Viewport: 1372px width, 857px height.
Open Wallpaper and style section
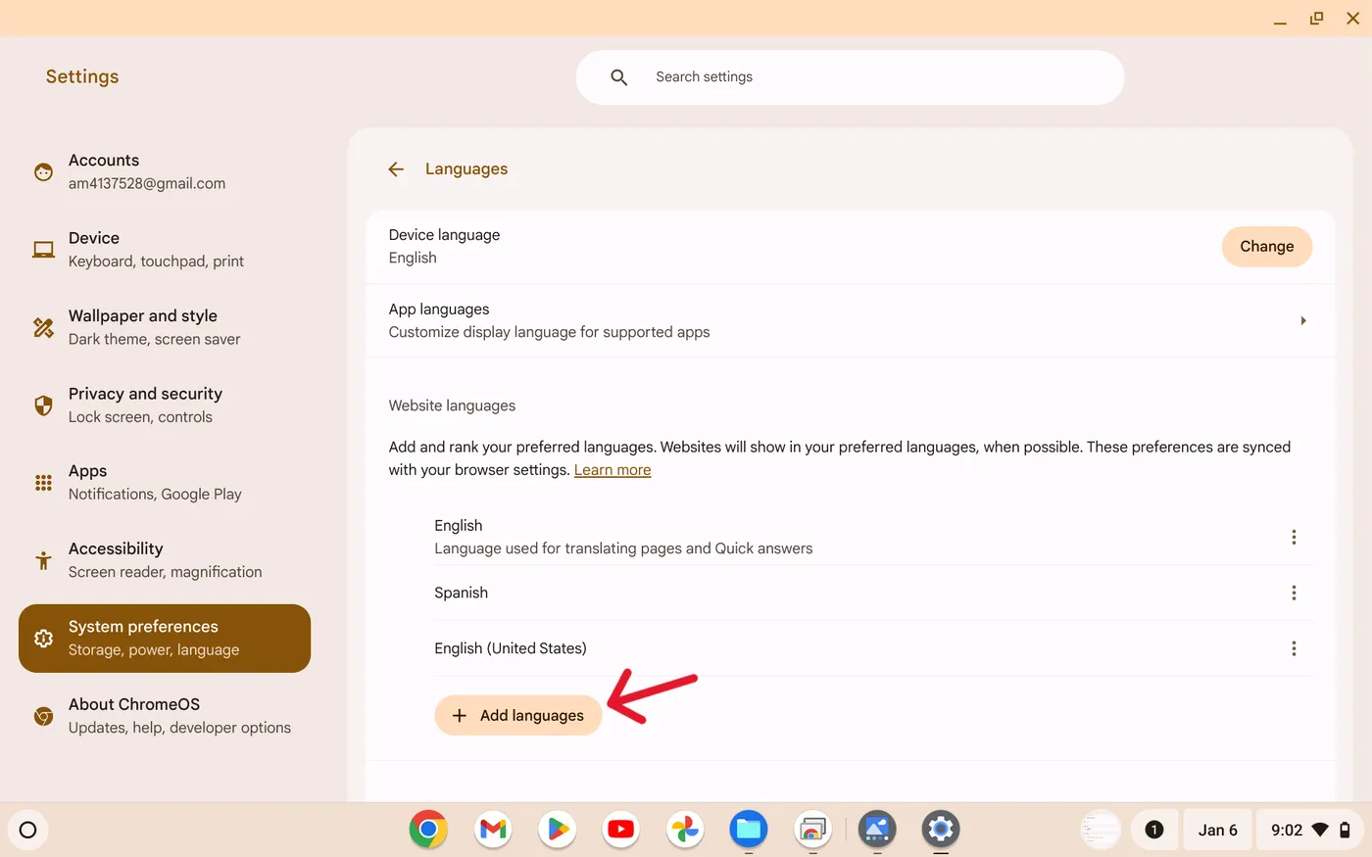tap(165, 327)
